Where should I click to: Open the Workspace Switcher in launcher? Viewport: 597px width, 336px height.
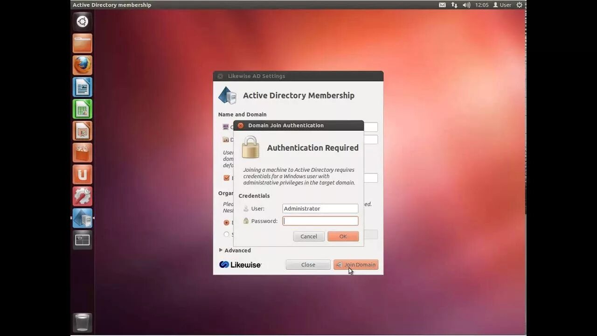point(83,240)
